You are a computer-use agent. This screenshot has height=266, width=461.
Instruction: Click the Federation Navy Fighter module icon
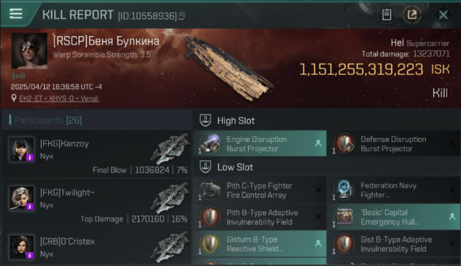click(x=344, y=190)
